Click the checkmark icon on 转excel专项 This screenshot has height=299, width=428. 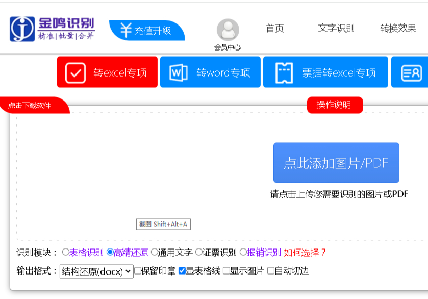[75, 73]
